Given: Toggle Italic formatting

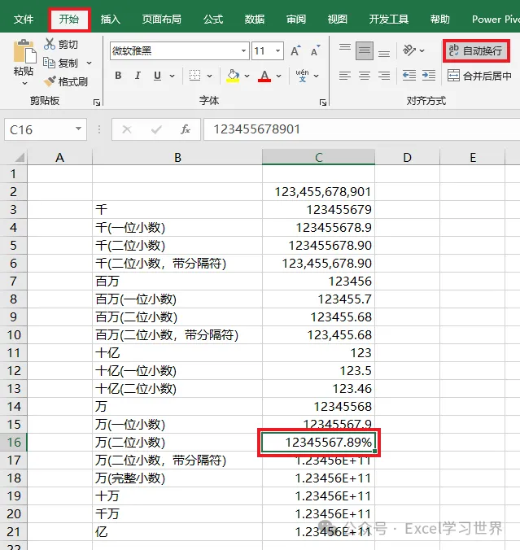Looking at the screenshot, I should point(138,76).
